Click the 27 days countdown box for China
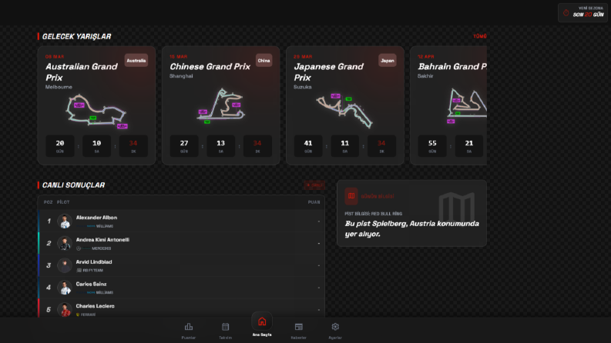 pos(184,146)
